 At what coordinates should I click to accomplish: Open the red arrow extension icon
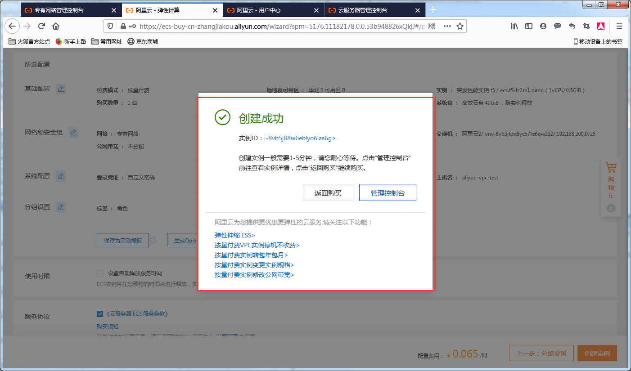pyautogui.click(x=601, y=26)
